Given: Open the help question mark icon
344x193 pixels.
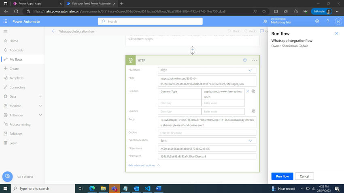Looking at the screenshot, I should 328,21.
